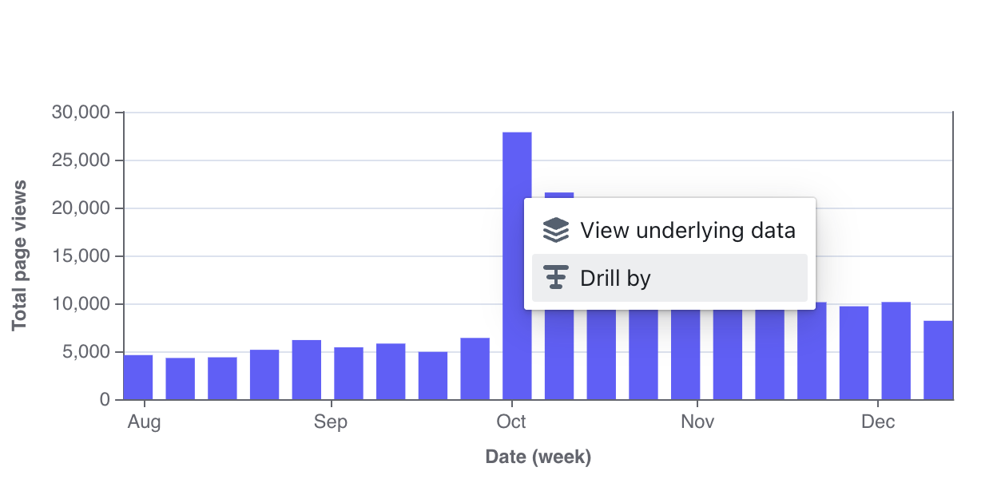Choose Drill by in context menu
1005x487 pixels.
[x=669, y=278]
